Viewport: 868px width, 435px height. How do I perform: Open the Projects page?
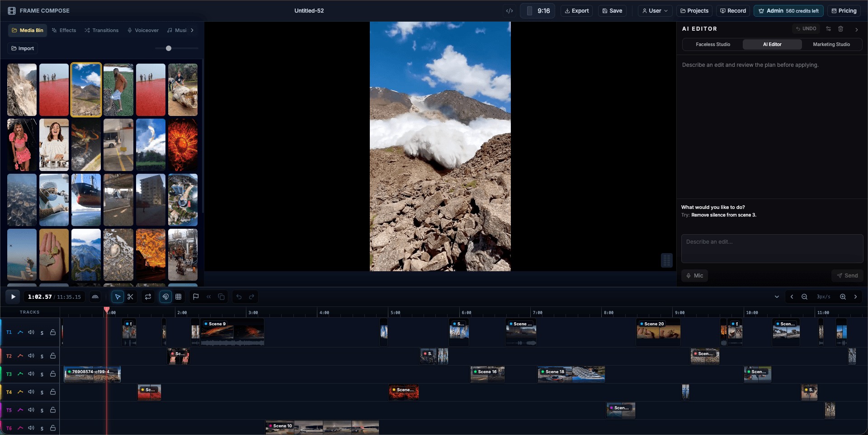694,11
